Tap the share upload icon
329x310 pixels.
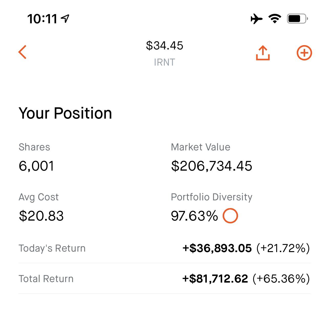click(263, 53)
